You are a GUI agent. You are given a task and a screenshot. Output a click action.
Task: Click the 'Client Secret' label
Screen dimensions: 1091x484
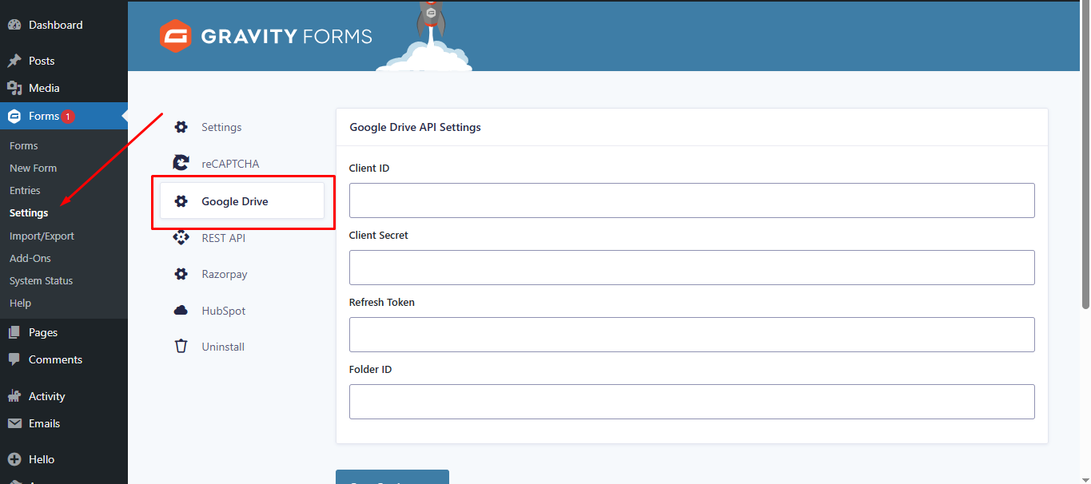coord(379,236)
